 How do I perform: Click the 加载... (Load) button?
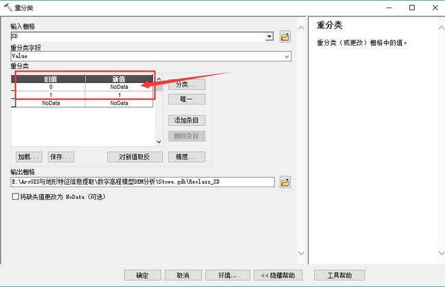pyautogui.click(x=29, y=156)
